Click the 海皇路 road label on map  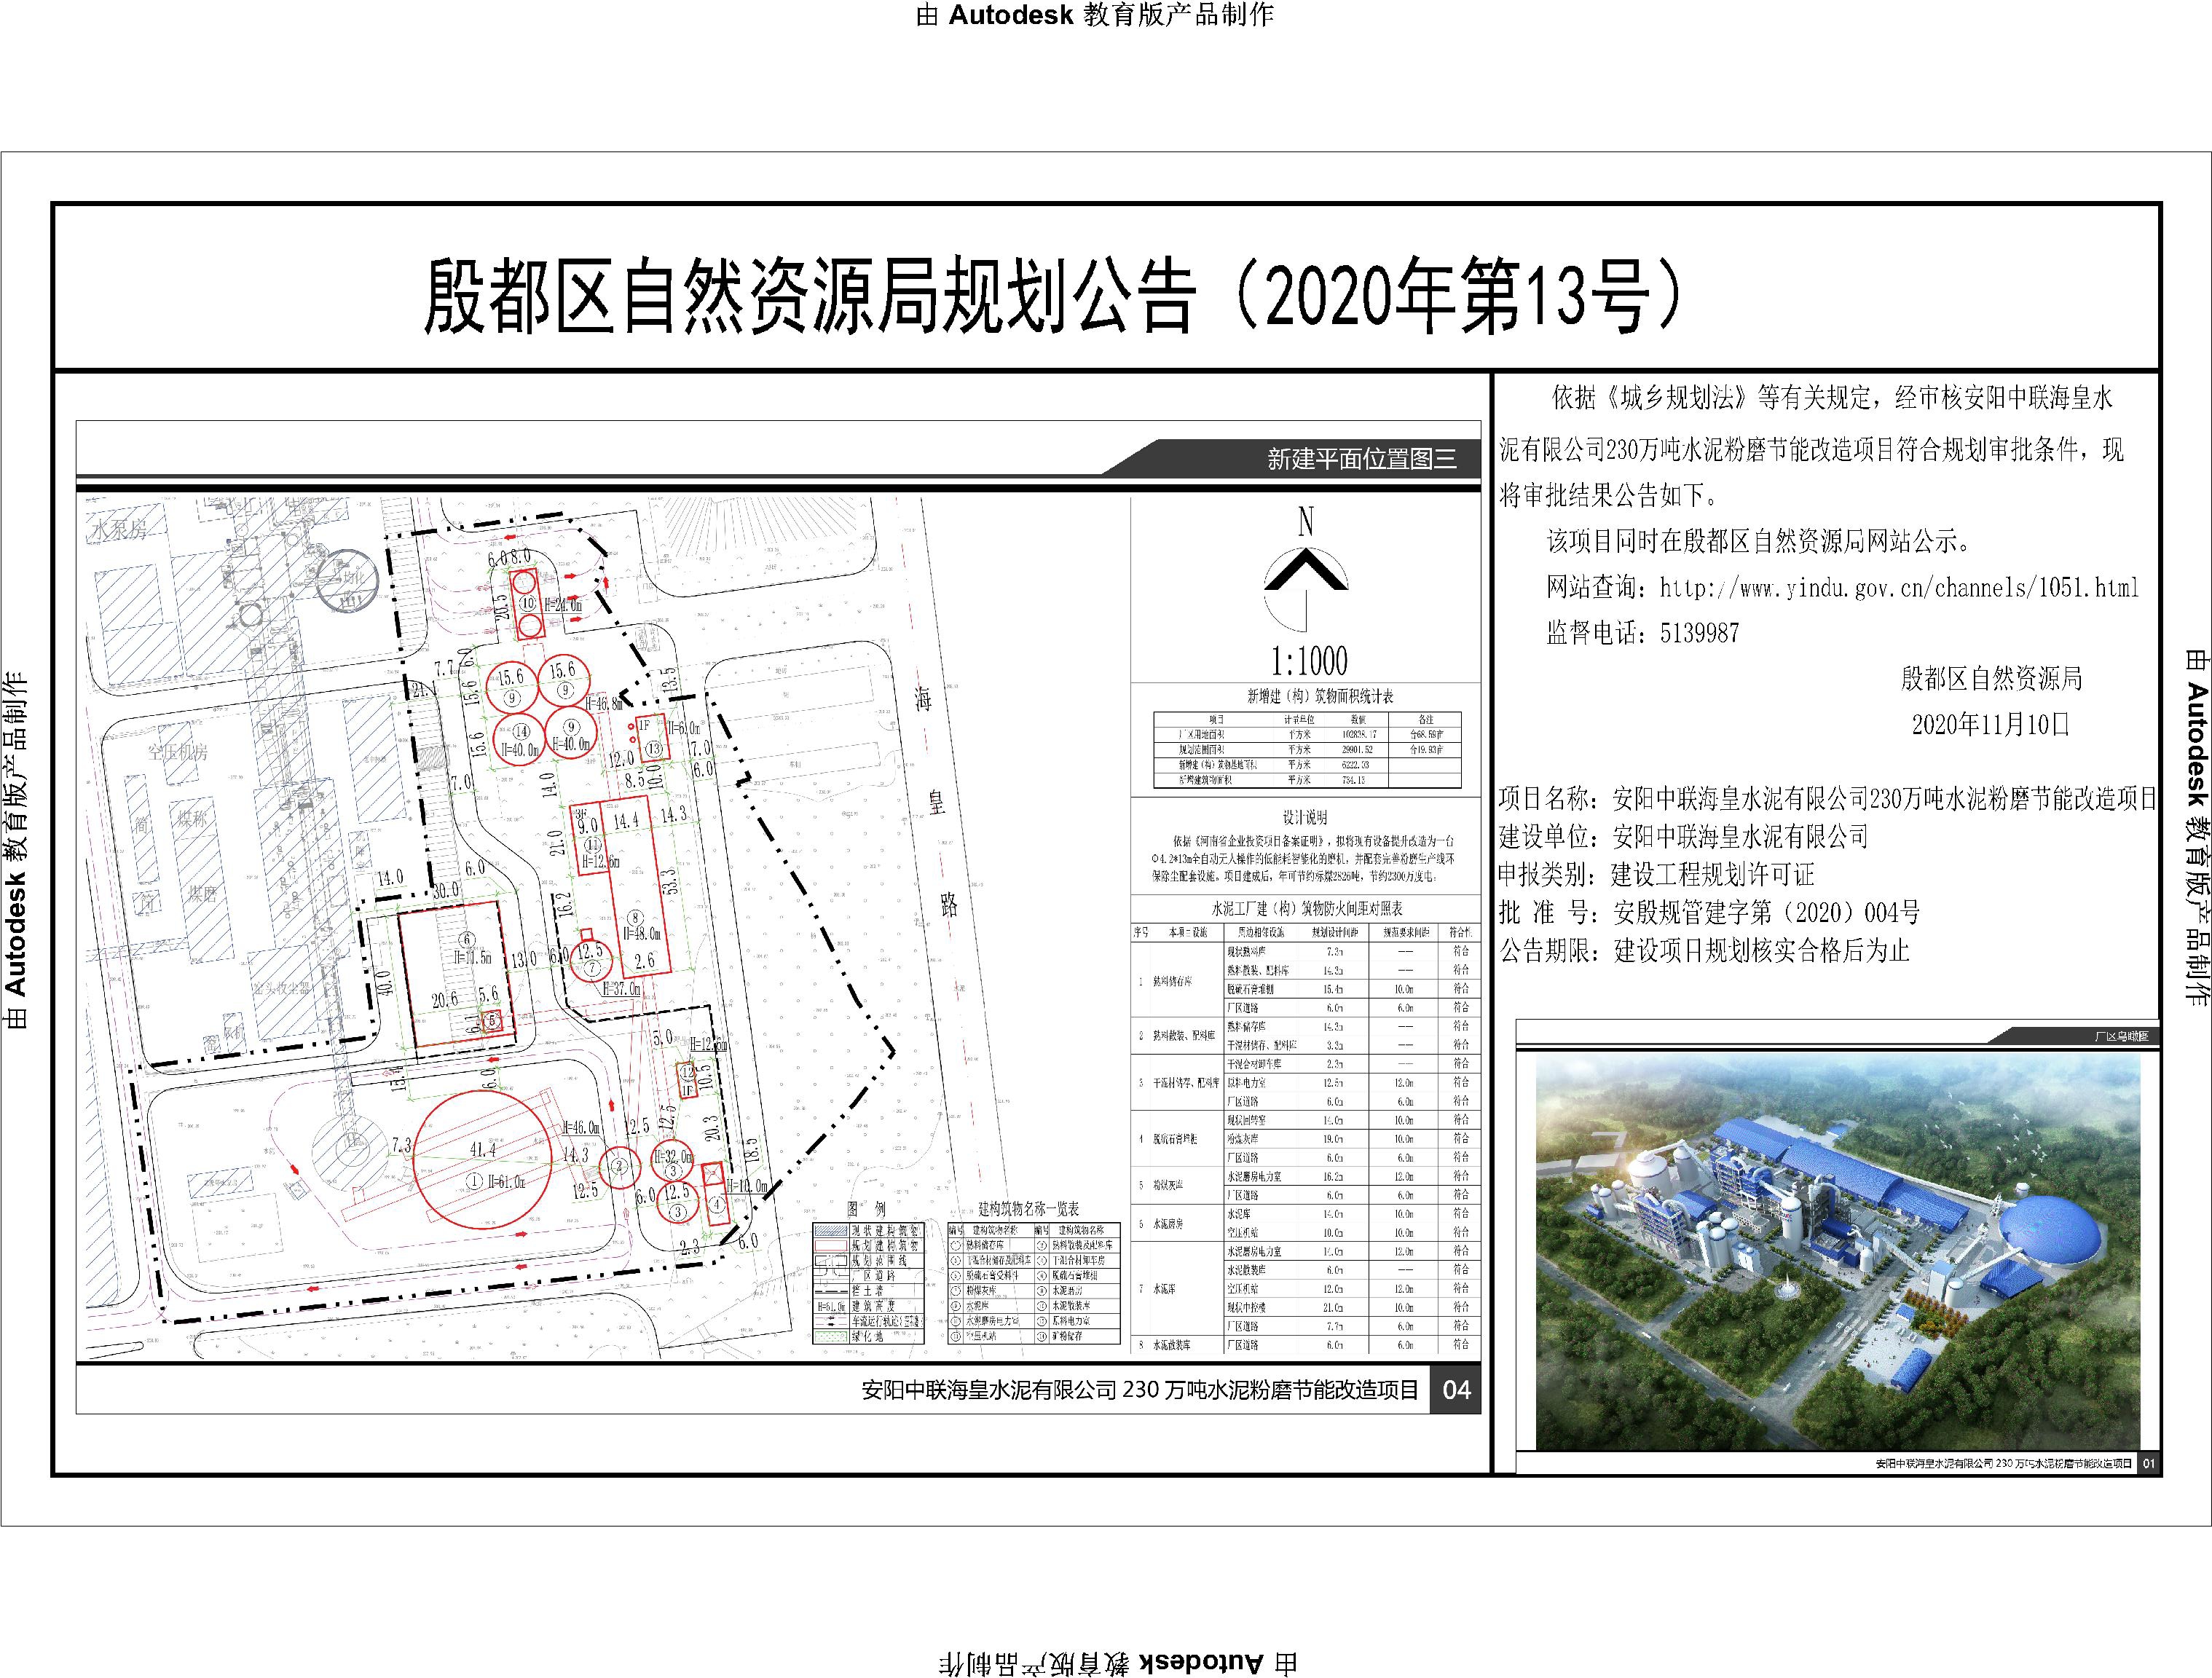(935, 801)
